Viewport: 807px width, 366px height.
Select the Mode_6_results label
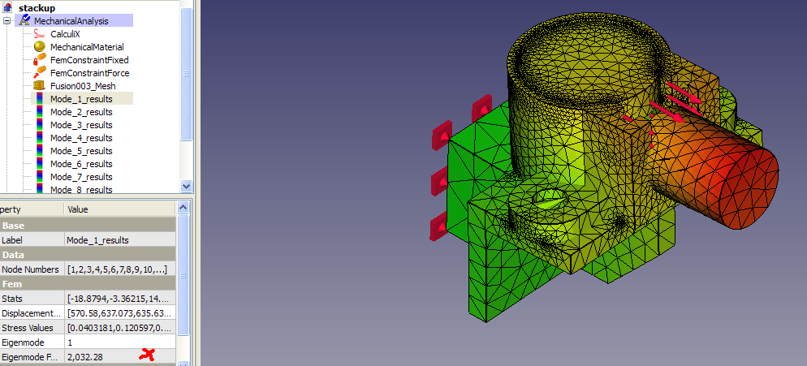[x=81, y=164]
